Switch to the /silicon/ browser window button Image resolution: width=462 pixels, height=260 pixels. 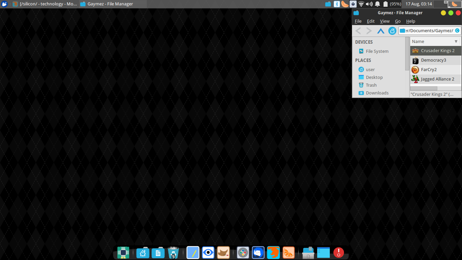click(45, 4)
